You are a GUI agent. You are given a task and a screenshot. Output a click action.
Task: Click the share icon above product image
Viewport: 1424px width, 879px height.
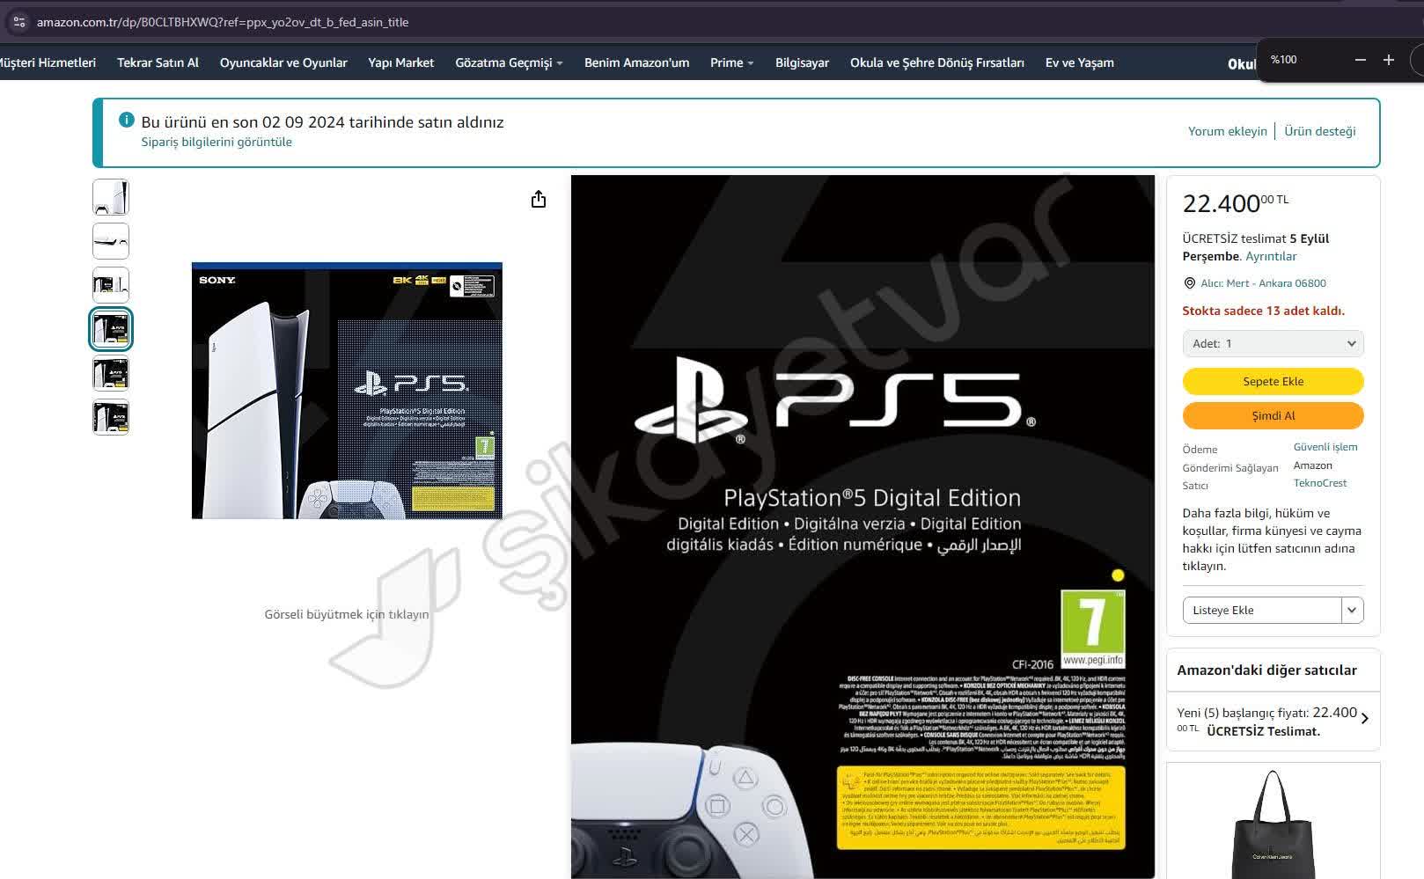click(x=538, y=199)
